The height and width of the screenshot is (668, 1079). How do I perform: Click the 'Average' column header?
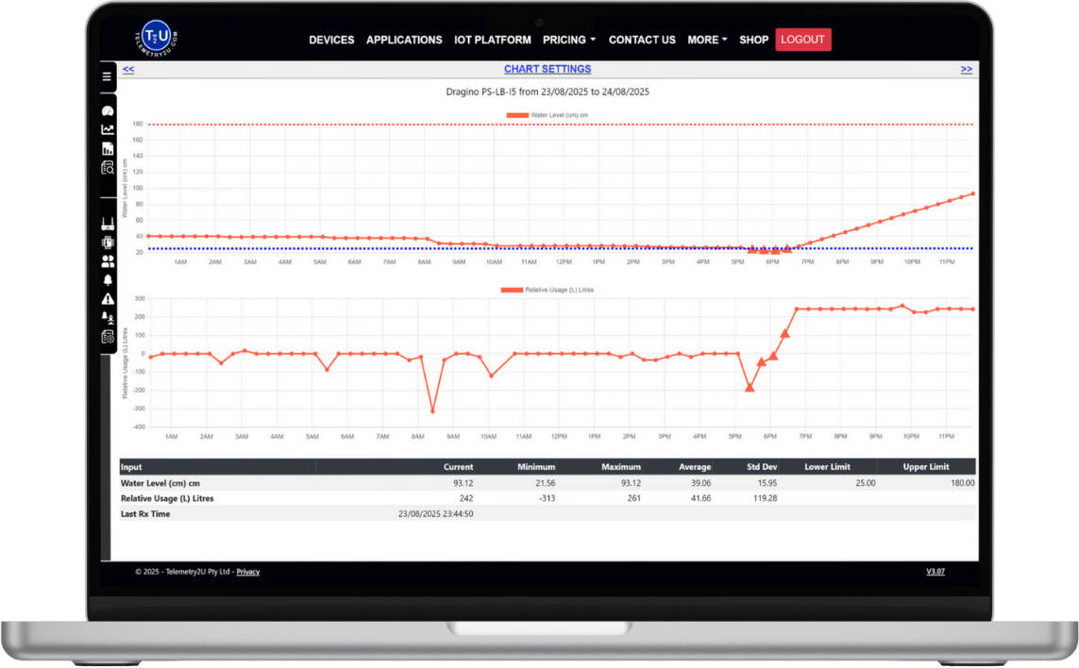pos(695,466)
